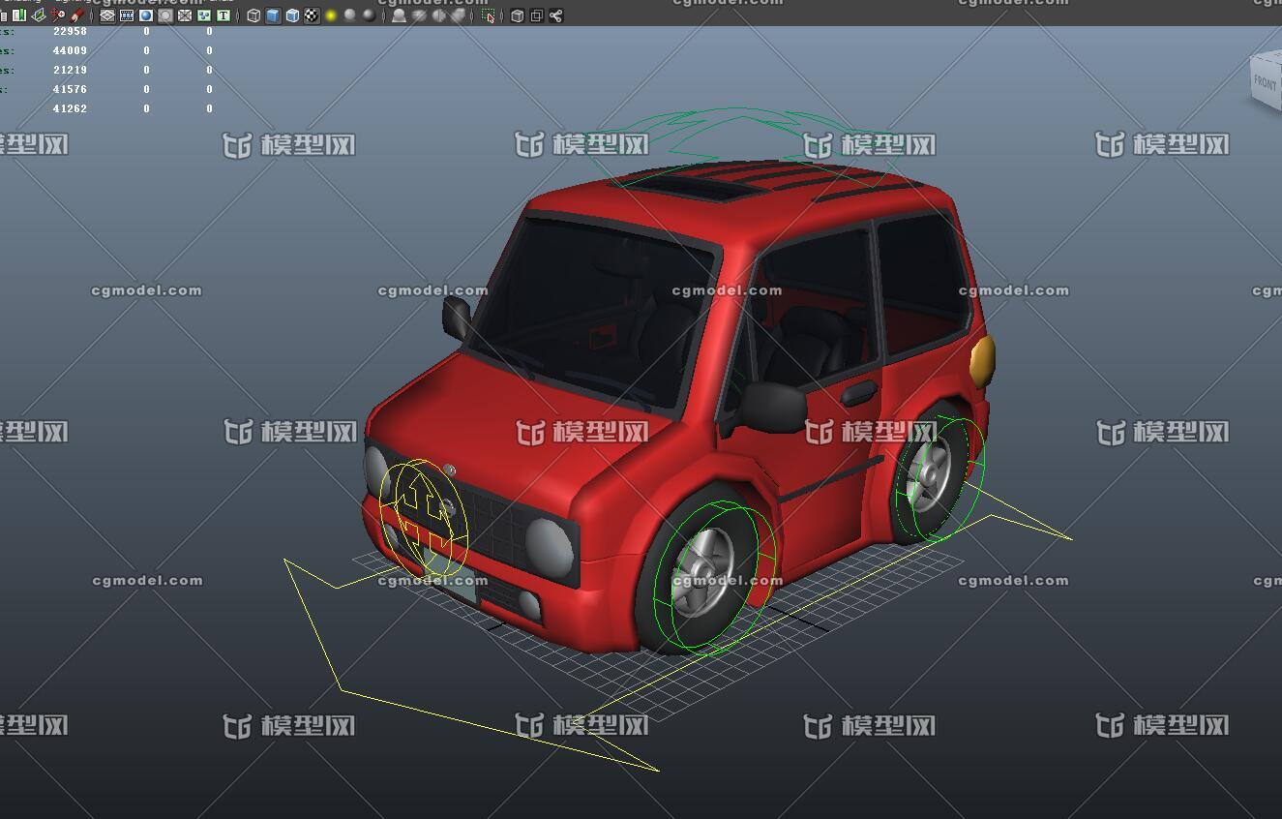Click the safe title T icon

[x=224, y=15]
